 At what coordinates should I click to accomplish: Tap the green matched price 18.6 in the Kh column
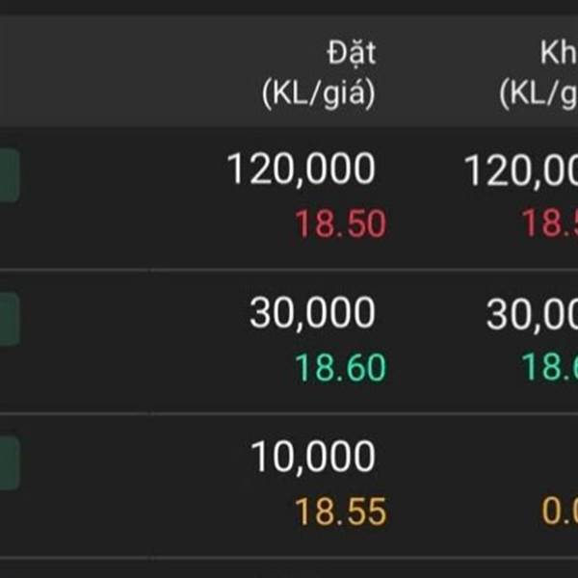tap(550, 366)
